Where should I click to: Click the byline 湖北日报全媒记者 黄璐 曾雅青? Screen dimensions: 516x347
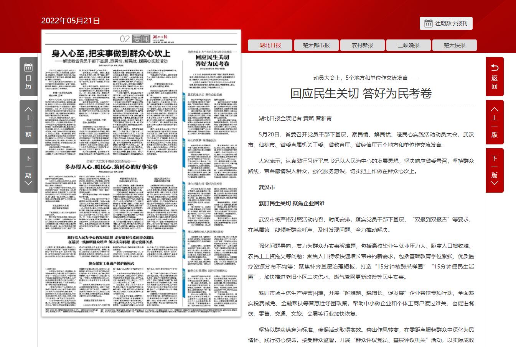(295, 118)
